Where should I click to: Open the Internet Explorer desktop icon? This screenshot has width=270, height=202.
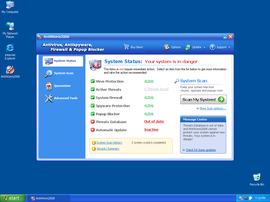pyautogui.click(x=10, y=48)
